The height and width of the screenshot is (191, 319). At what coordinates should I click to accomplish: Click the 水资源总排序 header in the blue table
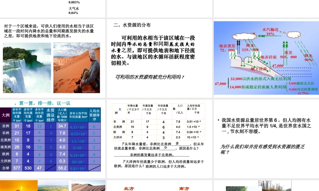tap(50, 115)
